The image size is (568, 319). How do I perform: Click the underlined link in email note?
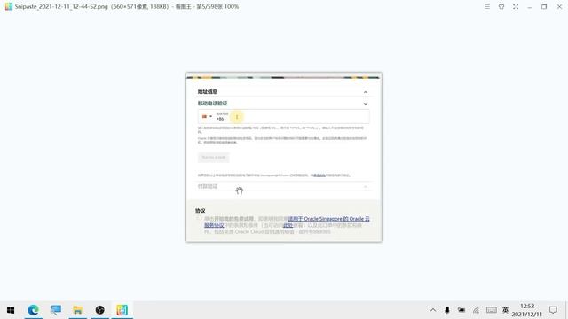tap(319, 175)
